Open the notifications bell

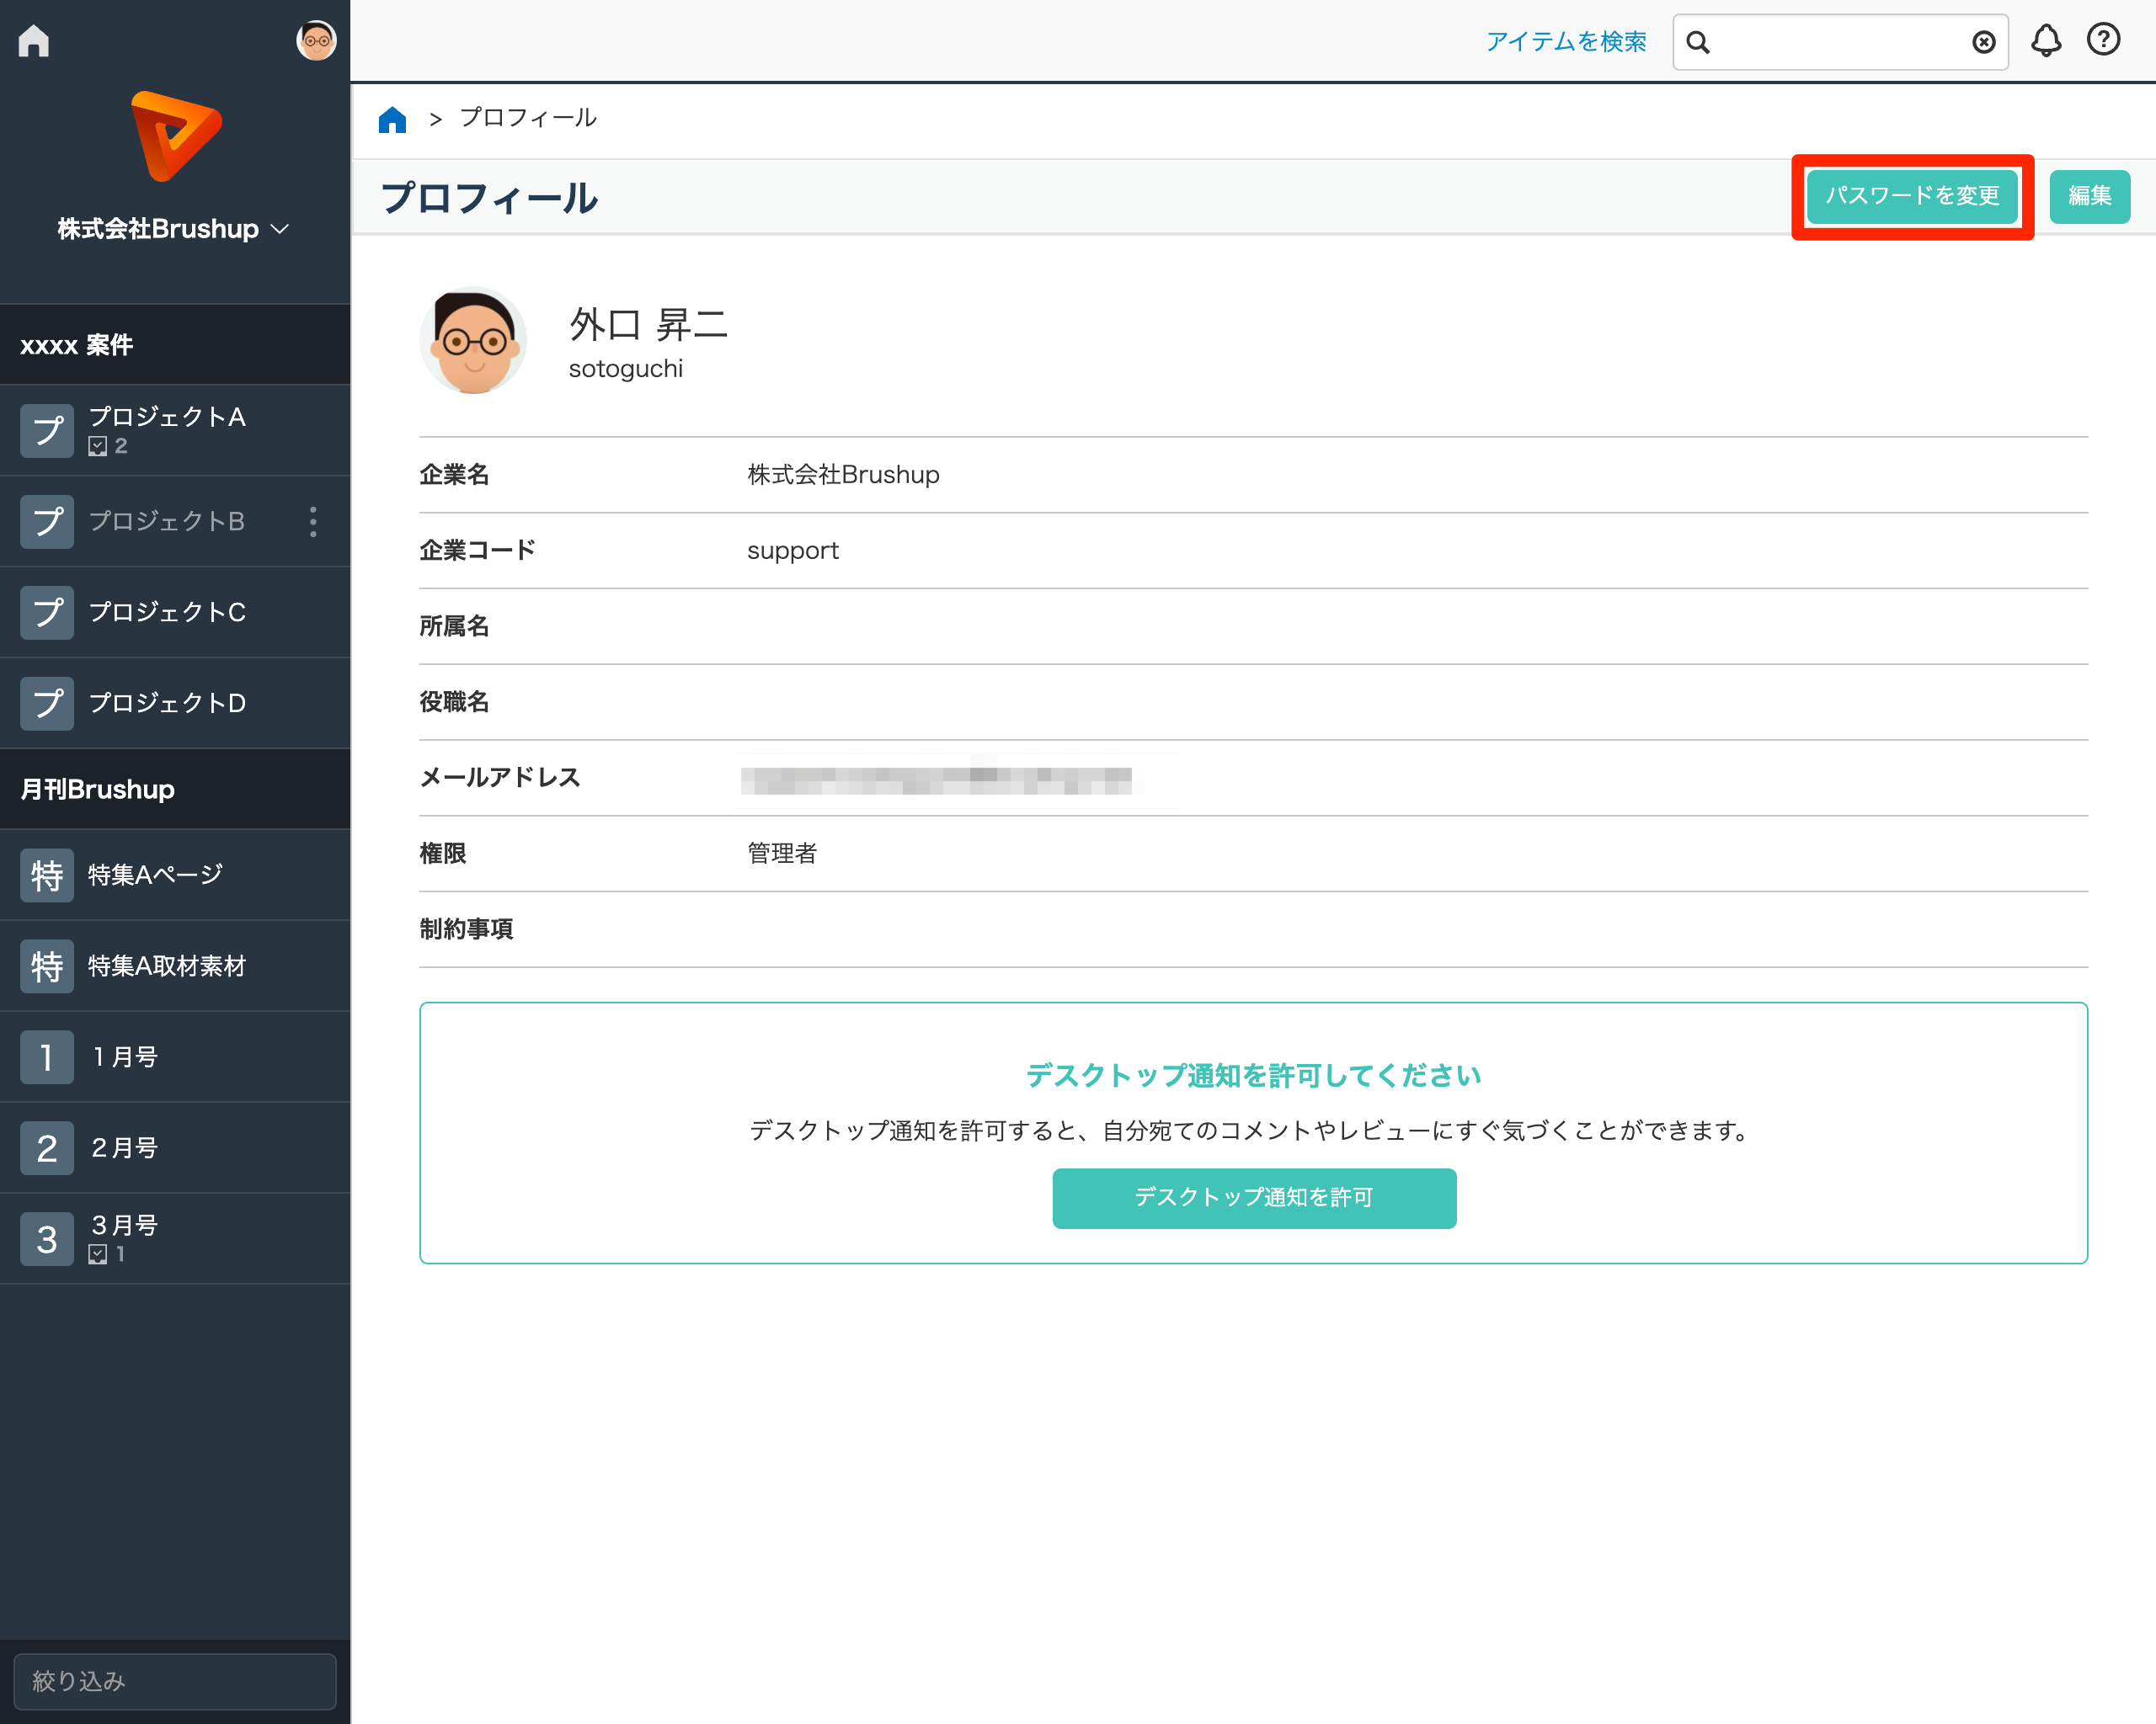point(2046,41)
